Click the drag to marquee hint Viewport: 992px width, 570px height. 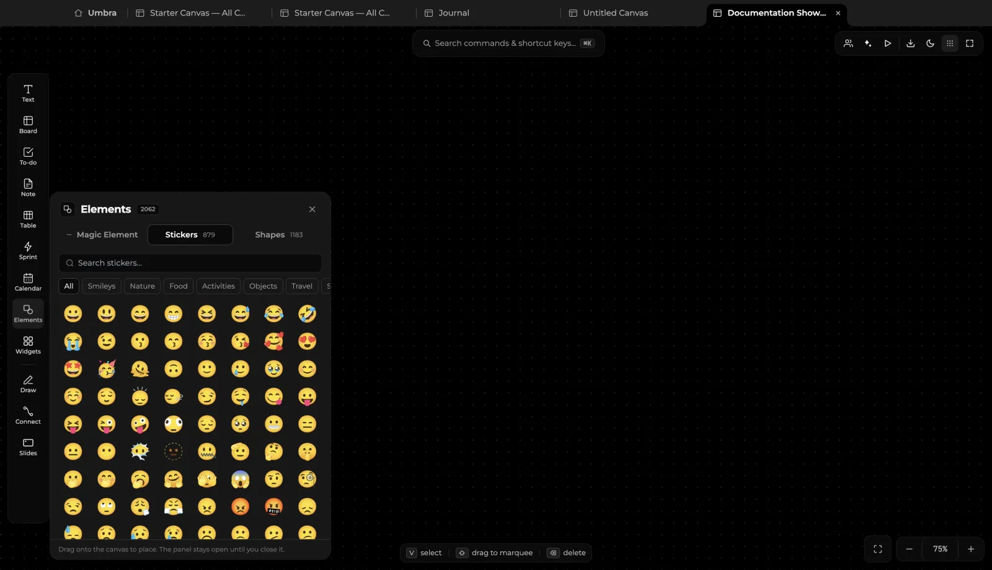click(495, 553)
